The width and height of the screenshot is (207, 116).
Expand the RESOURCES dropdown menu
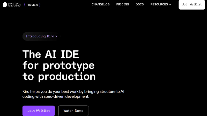point(161,4)
